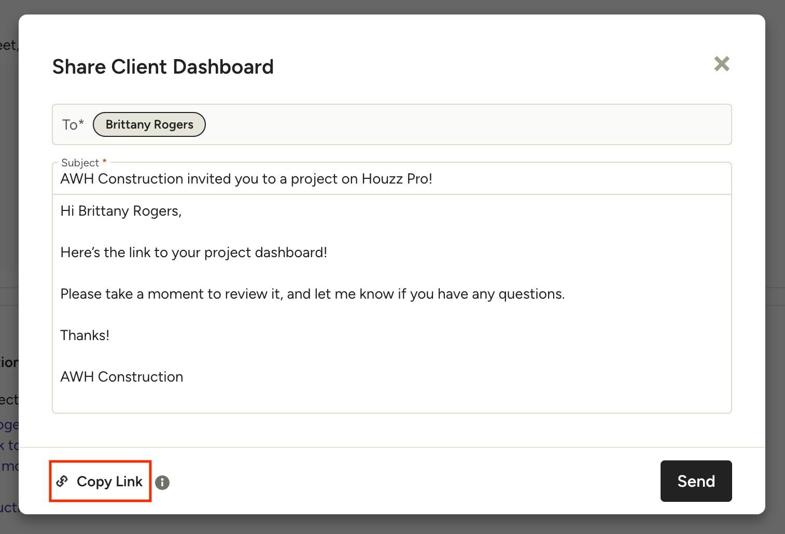The height and width of the screenshot is (534, 785).
Task: Click the 'AWH Construction' signature line
Action: click(122, 377)
